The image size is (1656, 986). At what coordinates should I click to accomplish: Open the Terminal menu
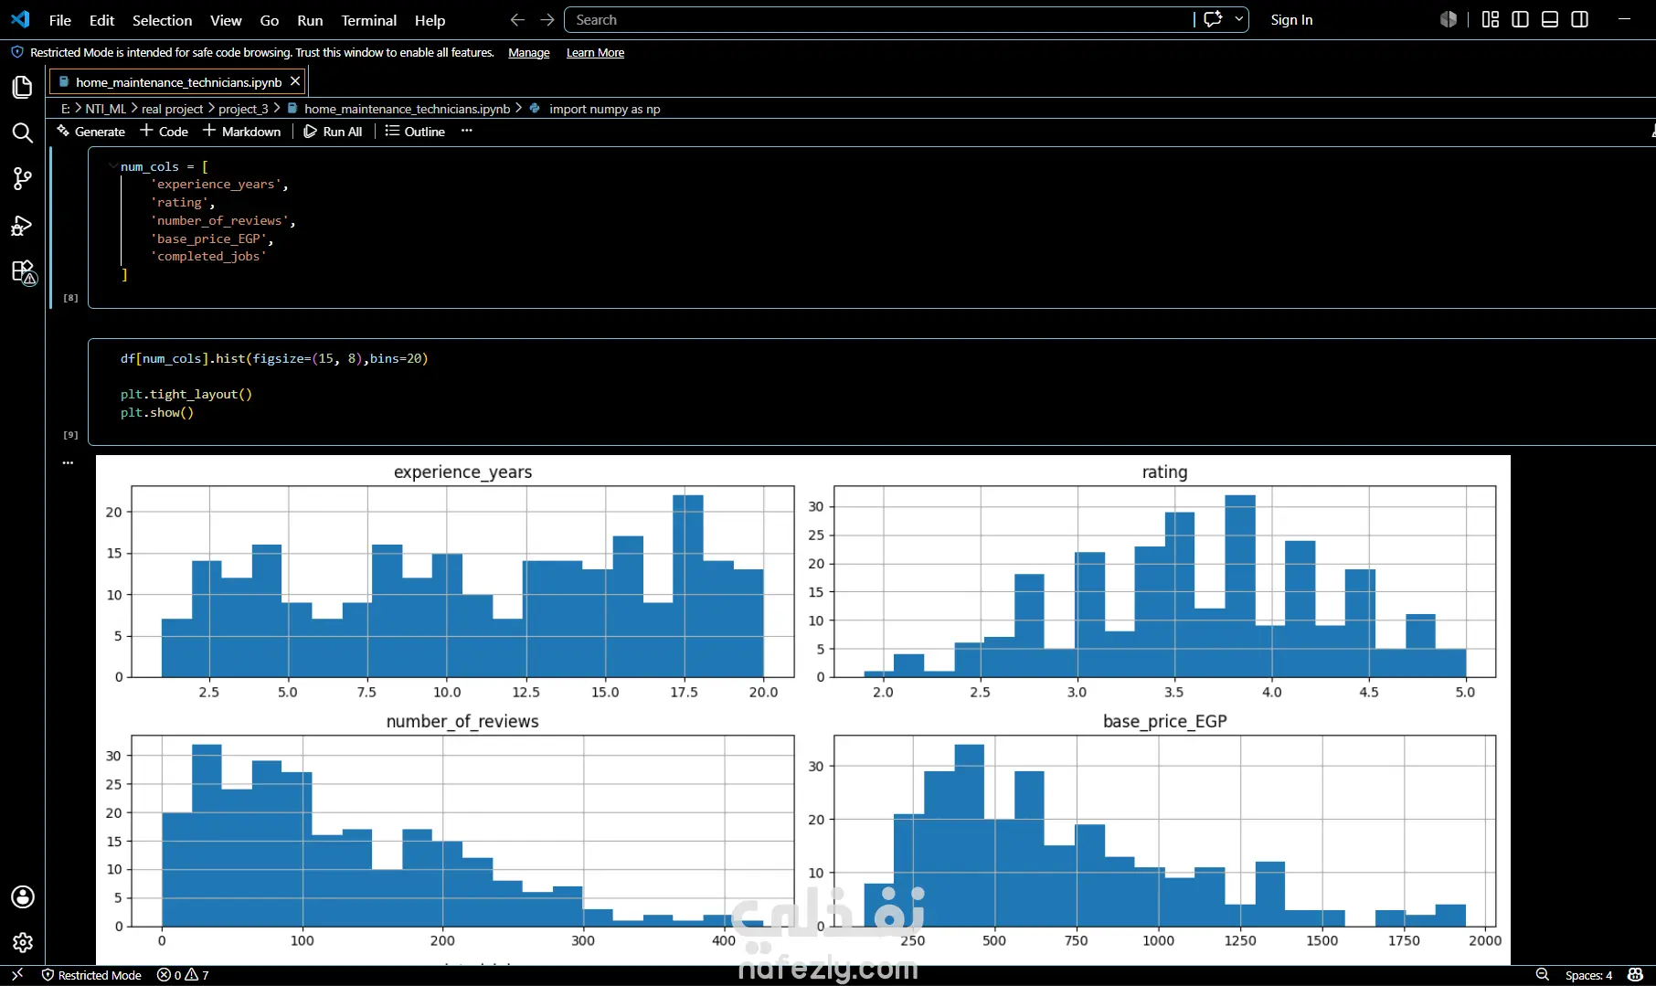(x=368, y=20)
